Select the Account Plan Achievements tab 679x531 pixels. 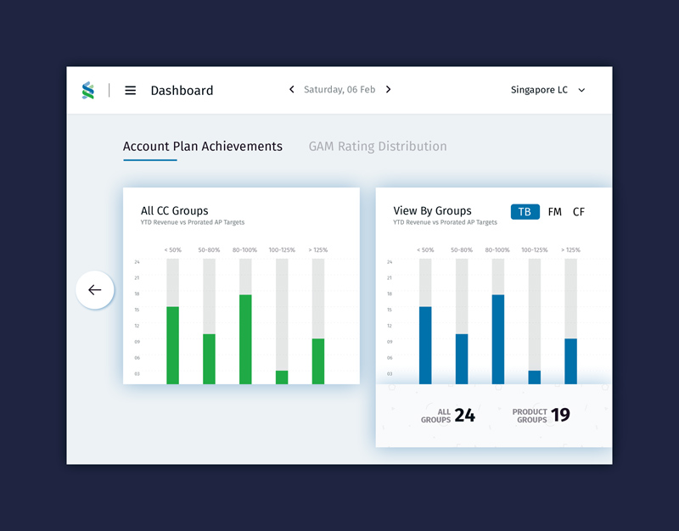[203, 146]
